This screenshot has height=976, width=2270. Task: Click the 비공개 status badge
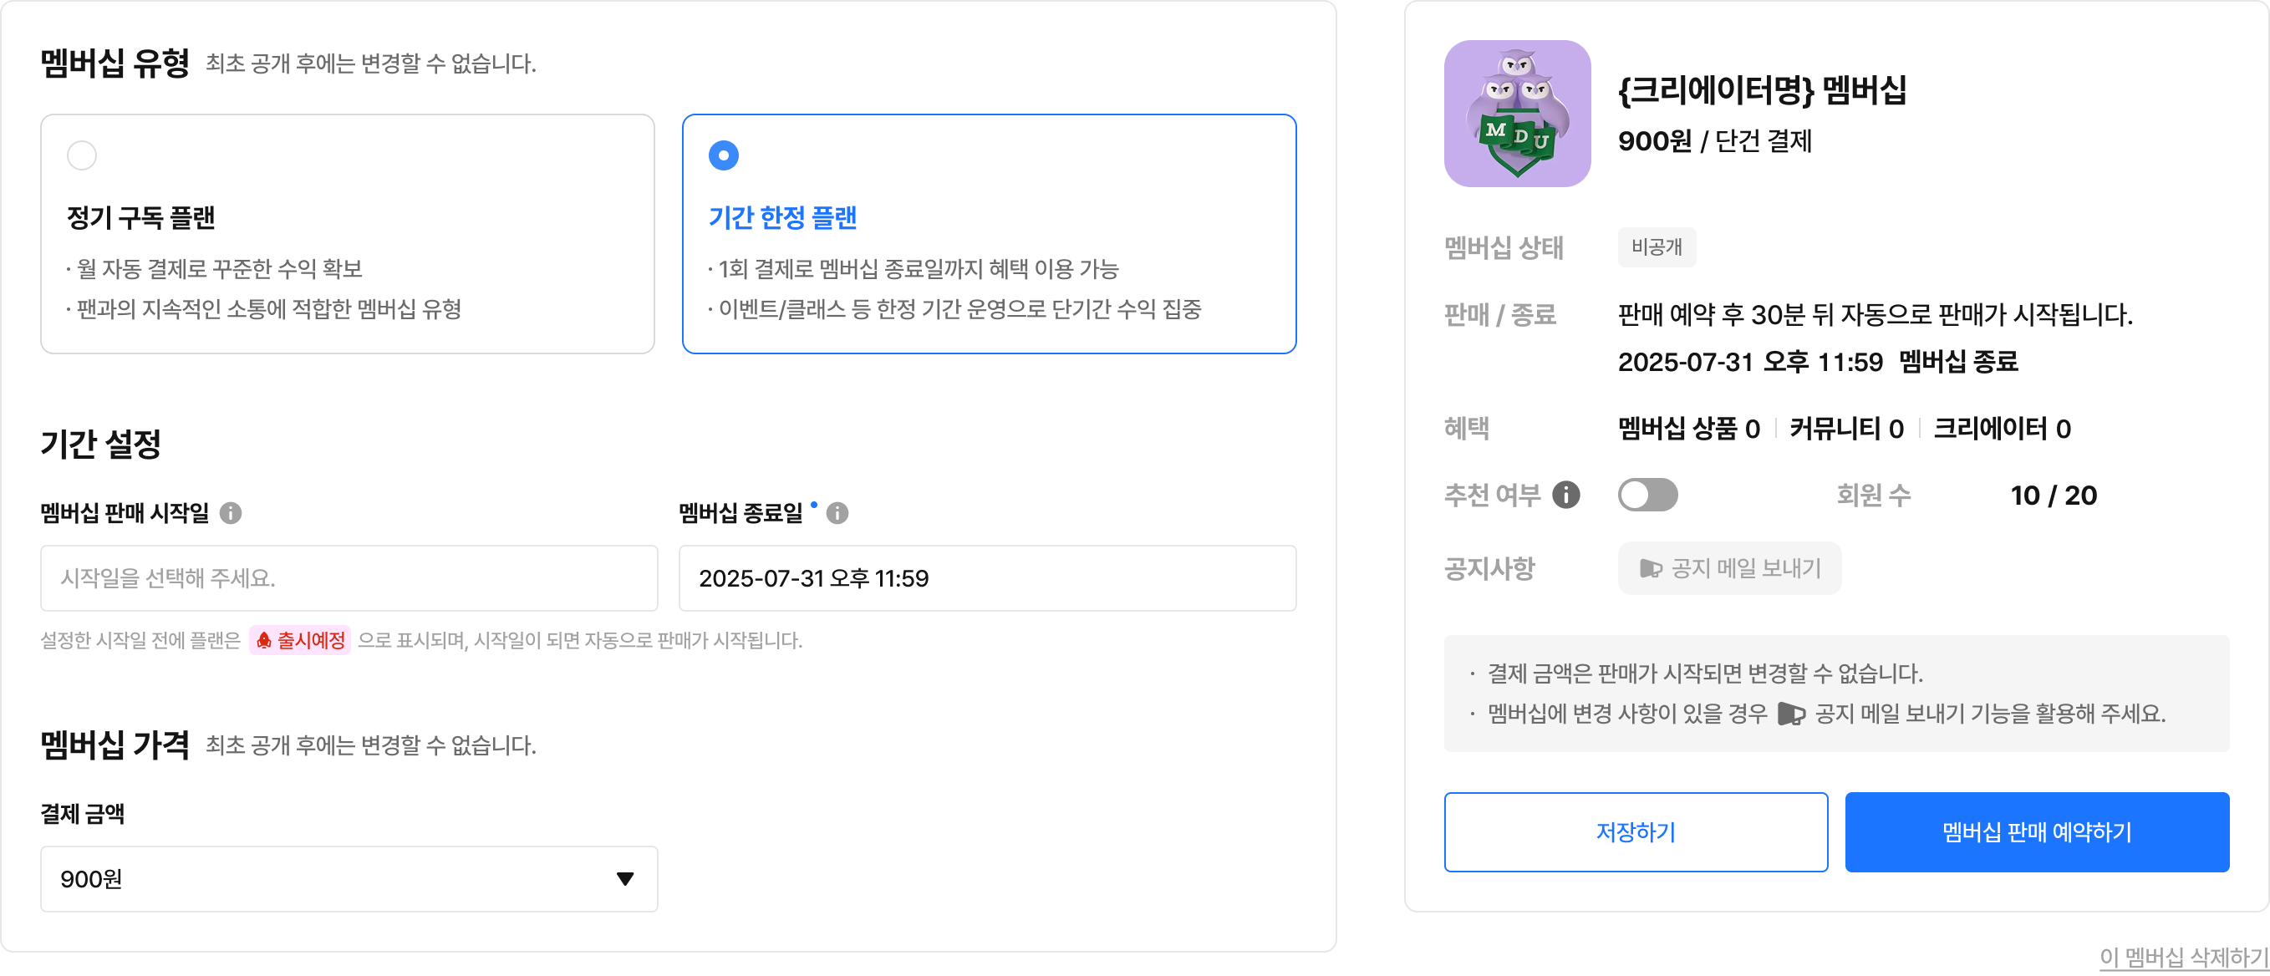point(1656,247)
